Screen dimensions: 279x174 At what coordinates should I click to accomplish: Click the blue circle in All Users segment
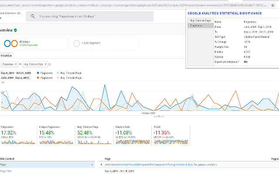[7, 43]
